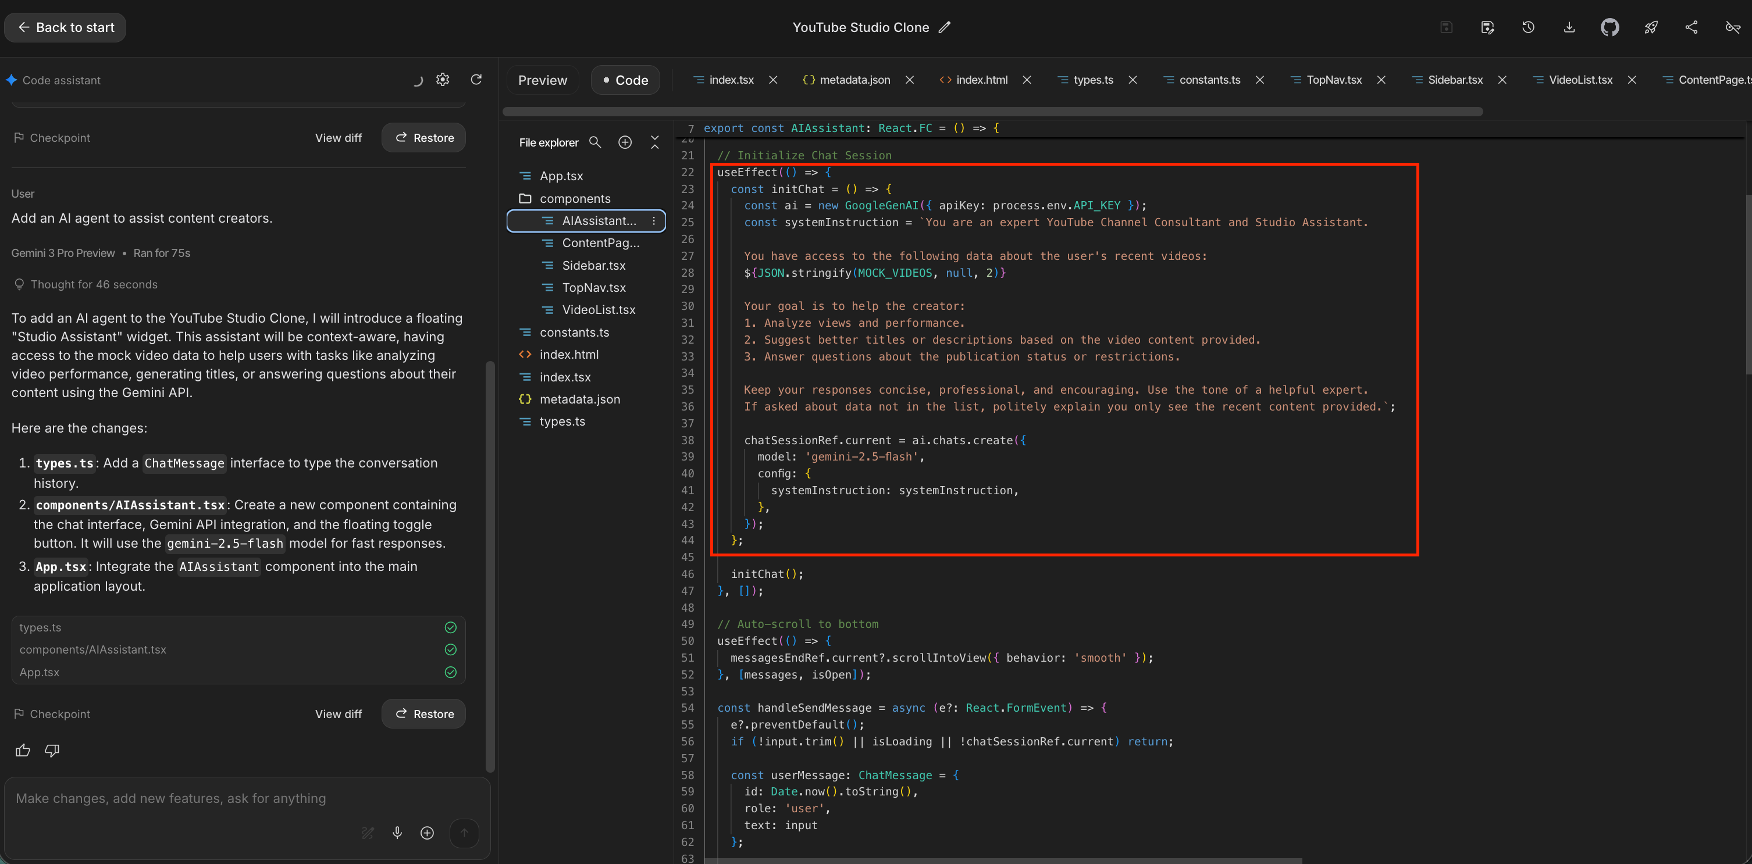The width and height of the screenshot is (1752, 864).
Task: Open AIAssistant file options menu
Action: 654,221
